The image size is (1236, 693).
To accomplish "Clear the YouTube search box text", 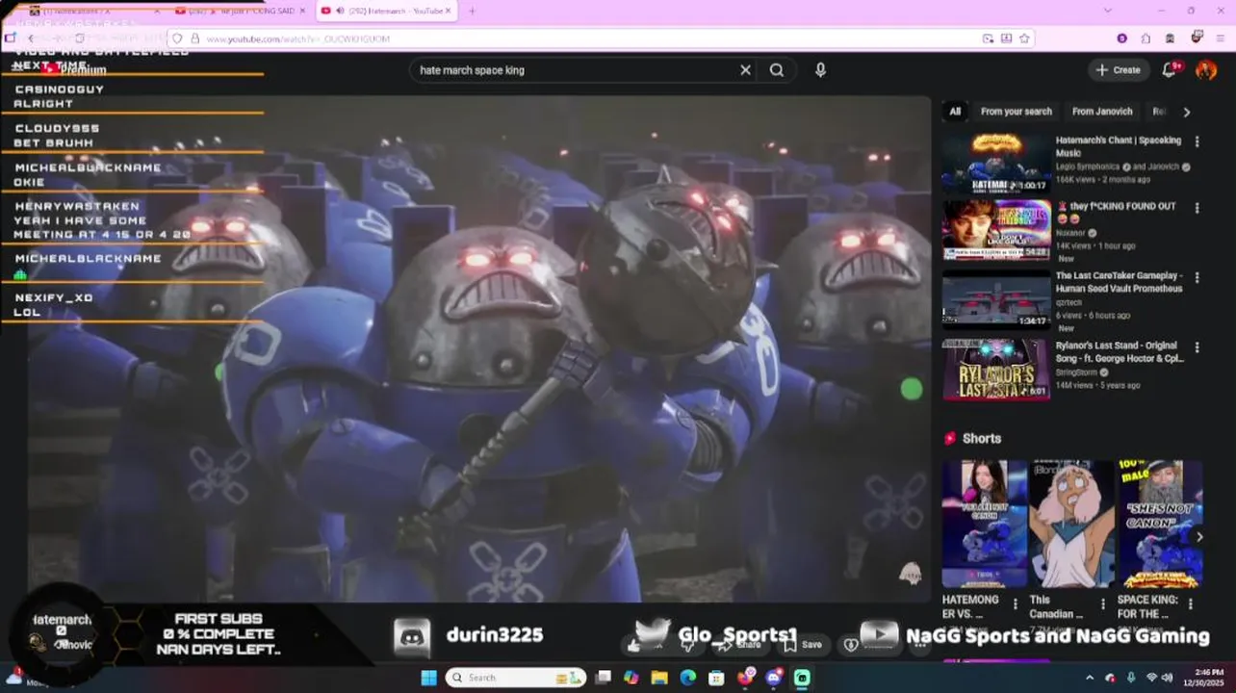I will 745,70.
